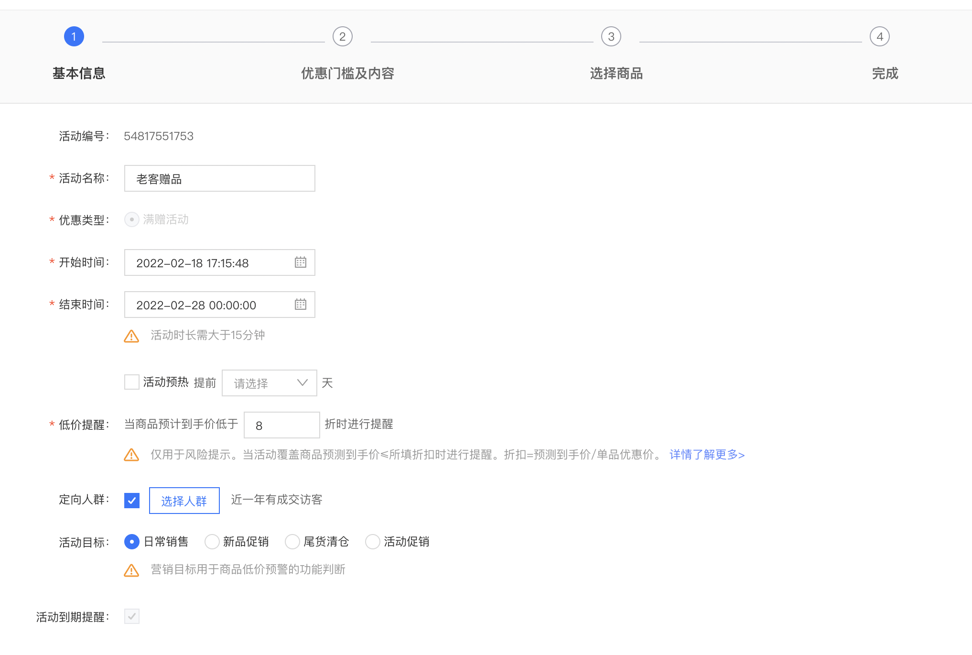
Task: Open the 详情了解更多 link
Action: click(x=707, y=455)
